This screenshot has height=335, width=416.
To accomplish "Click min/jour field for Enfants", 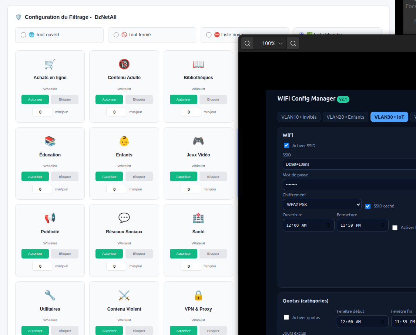I will click(x=117, y=189).
